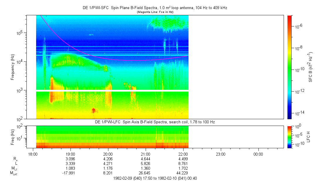
Task: Click the red hotspot near 200 Hz in spectrogram
Action: (94, 110)
